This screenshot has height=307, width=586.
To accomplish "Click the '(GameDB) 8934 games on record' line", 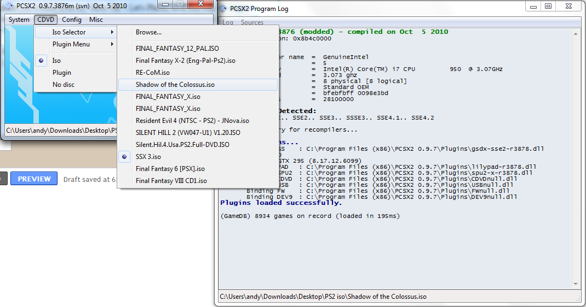I will click(x=310, y=216).
